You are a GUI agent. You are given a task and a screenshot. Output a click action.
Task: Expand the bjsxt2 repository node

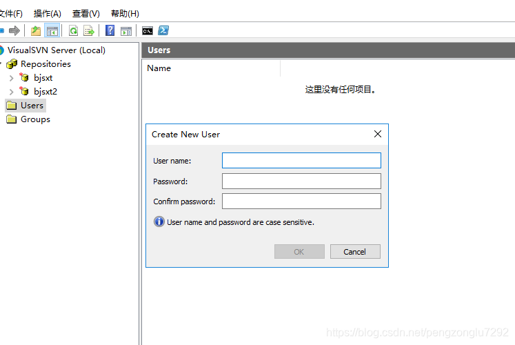click(11, 92)
